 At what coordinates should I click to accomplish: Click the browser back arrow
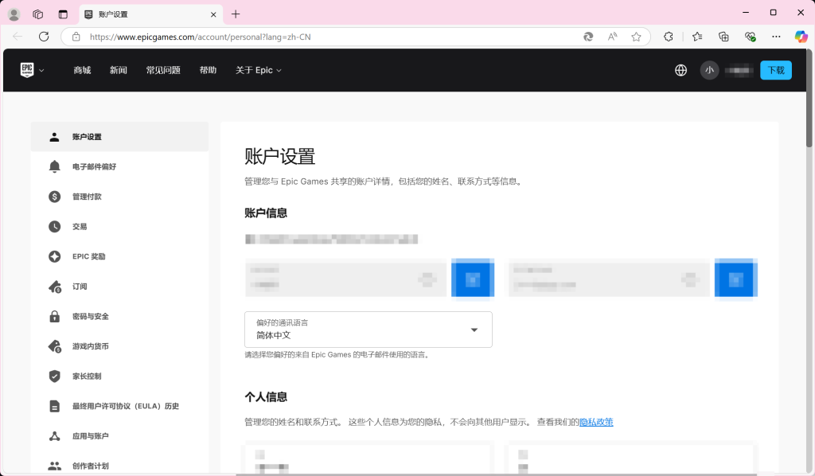18,37
